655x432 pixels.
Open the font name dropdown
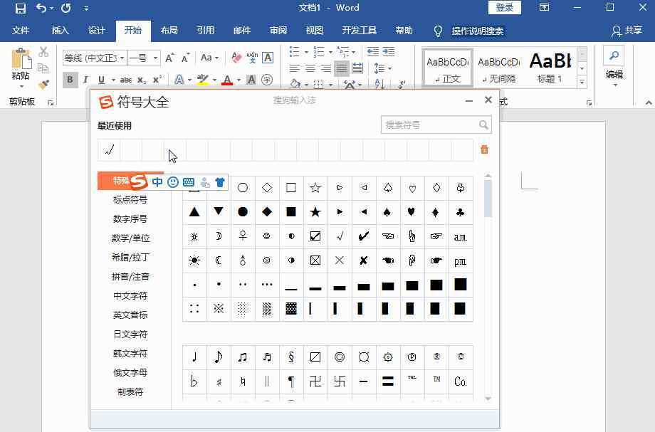point(122,58)
